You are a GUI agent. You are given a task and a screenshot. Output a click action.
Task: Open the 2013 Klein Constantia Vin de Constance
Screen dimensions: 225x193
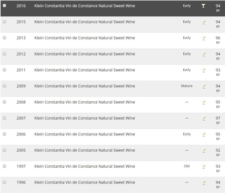(85, 38)
